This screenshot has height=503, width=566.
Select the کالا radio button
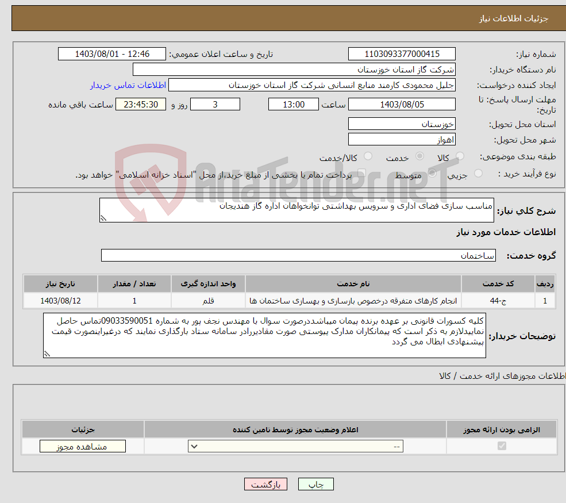(460, 156)
